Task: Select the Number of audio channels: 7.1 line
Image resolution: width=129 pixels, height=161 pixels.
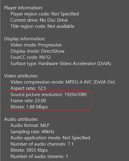Action: 42,144
